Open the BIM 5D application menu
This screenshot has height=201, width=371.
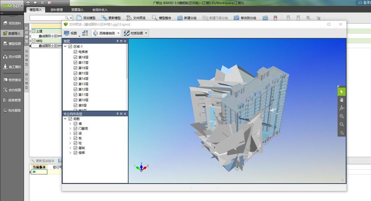pyautogui.click(x=12, y=6)
